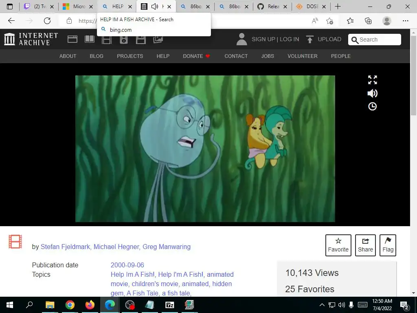Open ABOUT in the navigation bar
Image resolution: width=417 pixels, height=313 pixels.
pyautogui.click(x=68, y=56)
